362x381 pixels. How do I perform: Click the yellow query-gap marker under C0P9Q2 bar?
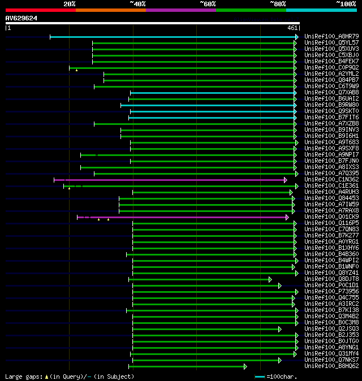(x=76, y=70)
